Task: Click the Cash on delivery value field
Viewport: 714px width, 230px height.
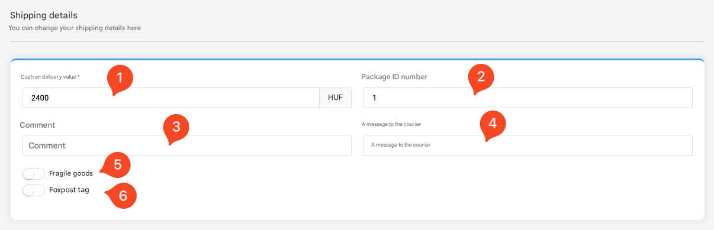Action: click(x=171, y=98)
